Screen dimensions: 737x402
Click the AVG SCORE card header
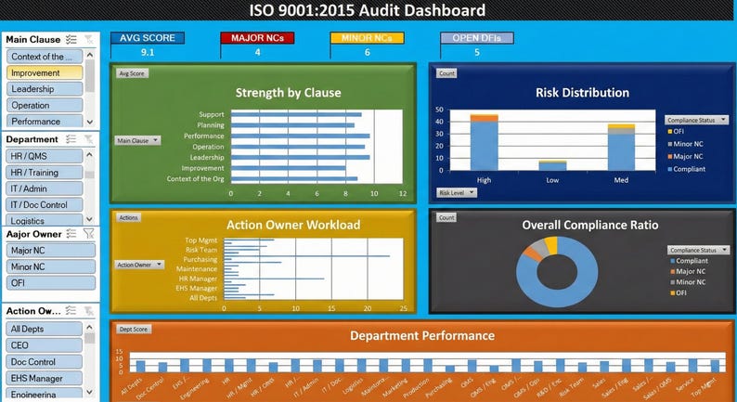pyautogui.click(x=148, y=38)
